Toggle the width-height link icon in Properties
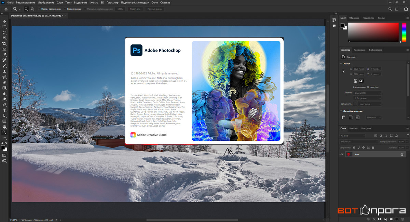410x222 pixels. (x=344, y=71)
